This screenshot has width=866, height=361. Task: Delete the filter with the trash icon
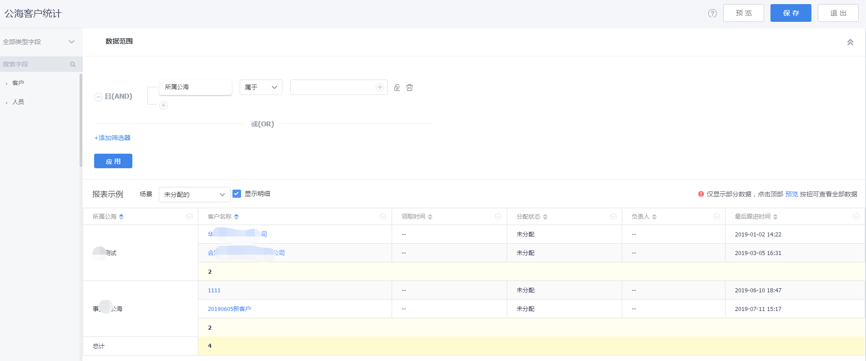click(409, 87)
